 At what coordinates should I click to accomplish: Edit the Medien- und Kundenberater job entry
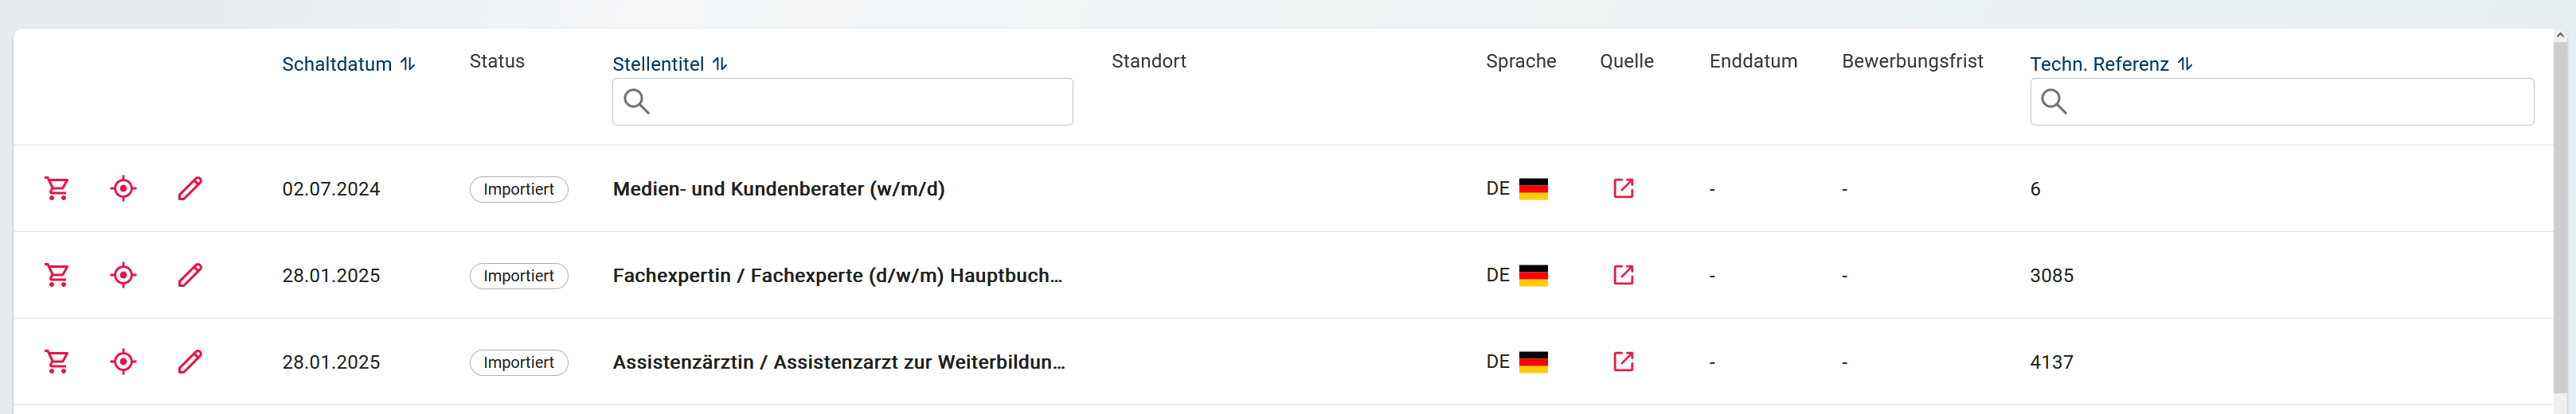point(190,188)
